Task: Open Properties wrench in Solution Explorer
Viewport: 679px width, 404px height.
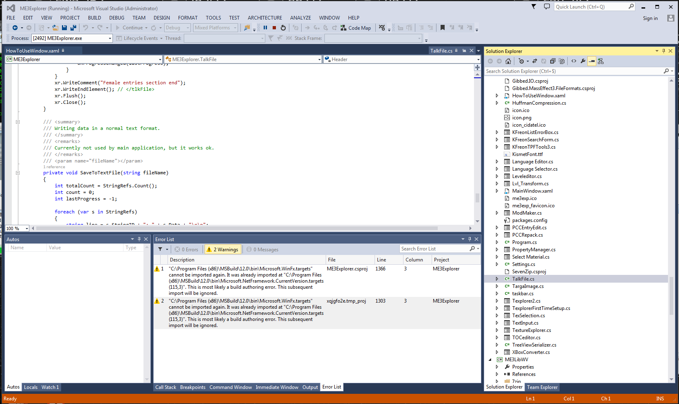Action: pos(583,61)
